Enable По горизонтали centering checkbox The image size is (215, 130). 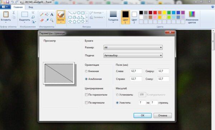tap(86, 95)
